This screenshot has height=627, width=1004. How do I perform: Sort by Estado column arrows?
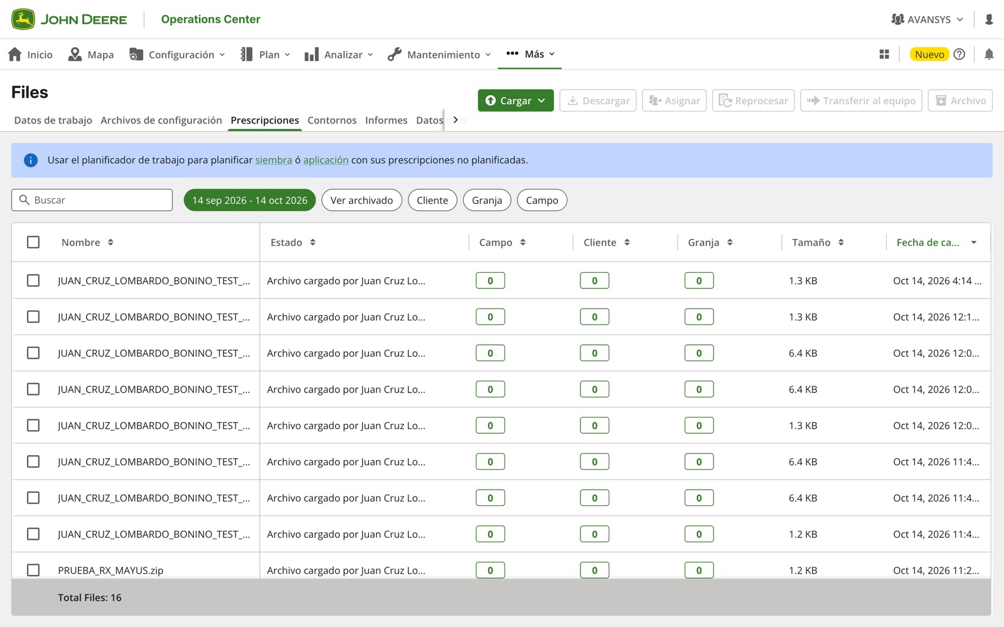click(312, 243)
